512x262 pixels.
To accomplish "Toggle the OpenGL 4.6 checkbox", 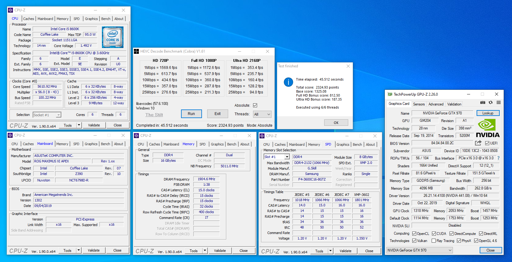I will coord(476,241).
